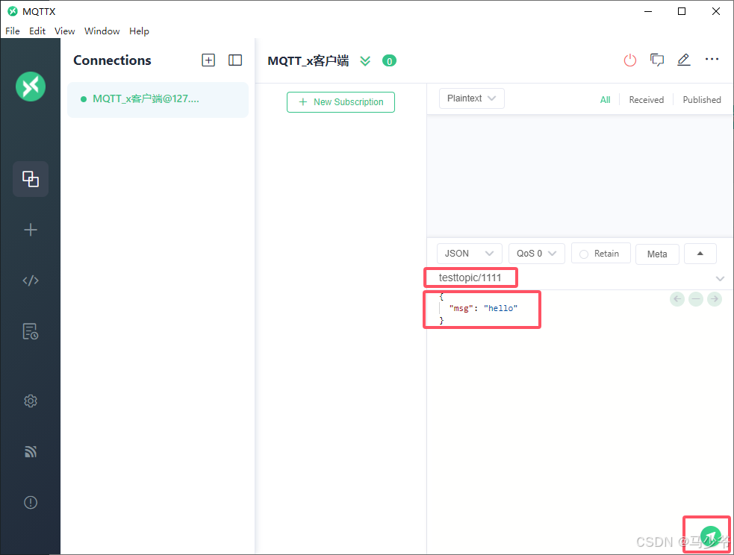Click the plus icon in left sidebar

pyautogui.click(x=31, y=230)
